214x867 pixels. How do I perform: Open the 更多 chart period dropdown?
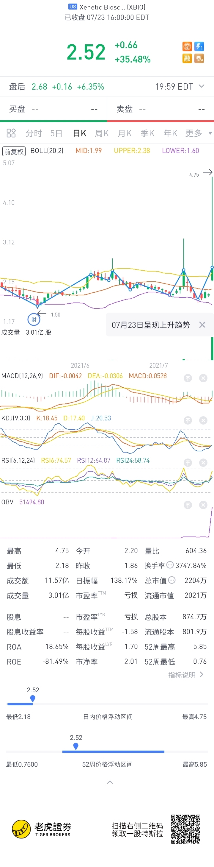point(198,133)
